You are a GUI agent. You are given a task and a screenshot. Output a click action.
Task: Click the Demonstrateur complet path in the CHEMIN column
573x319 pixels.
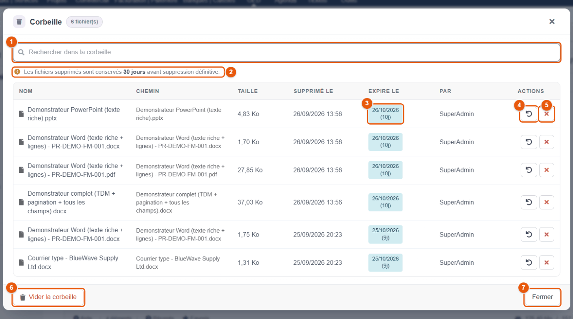pos(176,202)
